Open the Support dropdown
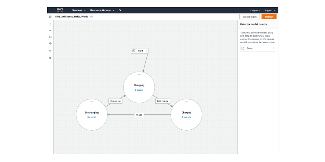 click(x=270, y=10)
